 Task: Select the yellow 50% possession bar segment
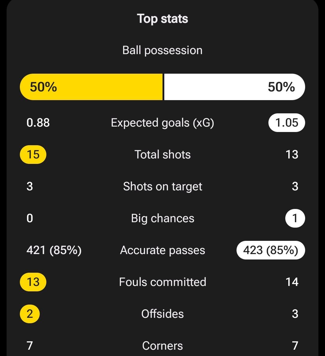coord(91,87)
